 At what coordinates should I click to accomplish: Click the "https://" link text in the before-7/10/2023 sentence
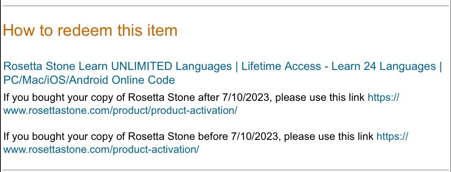(392, 137)
